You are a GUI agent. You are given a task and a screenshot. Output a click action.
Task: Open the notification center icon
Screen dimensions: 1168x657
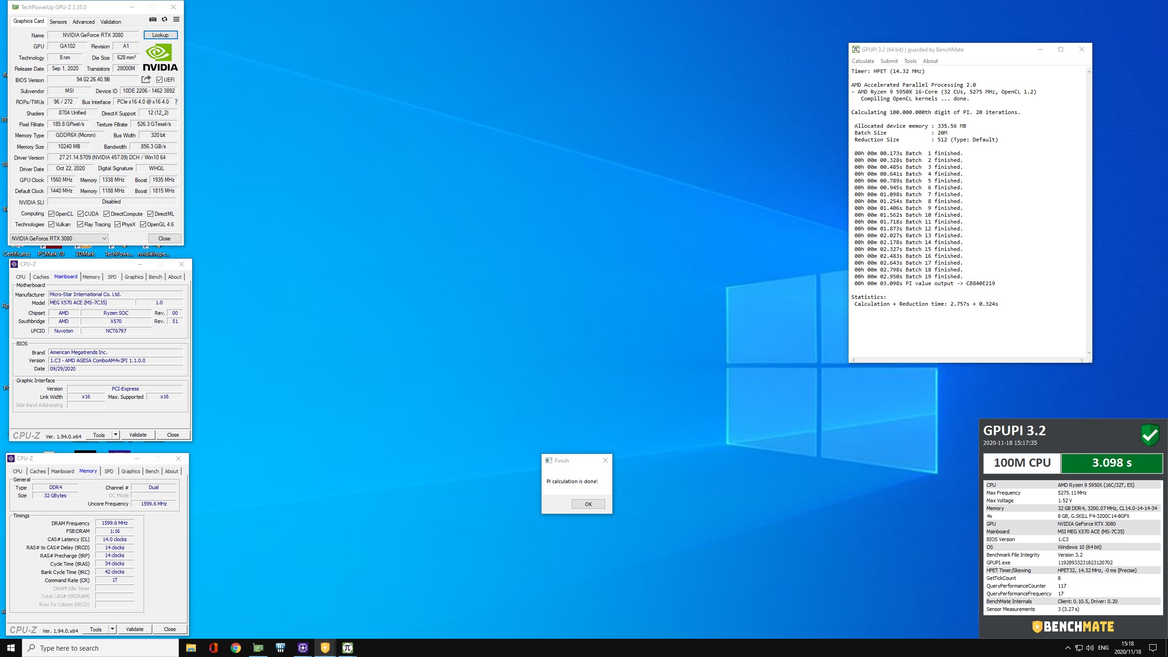(x=1153, y=648)
